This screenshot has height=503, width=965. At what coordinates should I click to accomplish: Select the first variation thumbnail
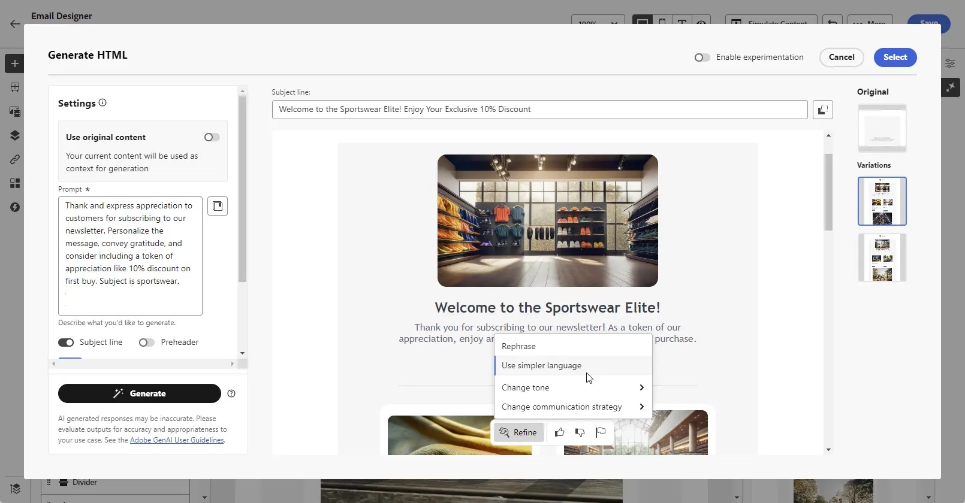[x=882, y=201]
